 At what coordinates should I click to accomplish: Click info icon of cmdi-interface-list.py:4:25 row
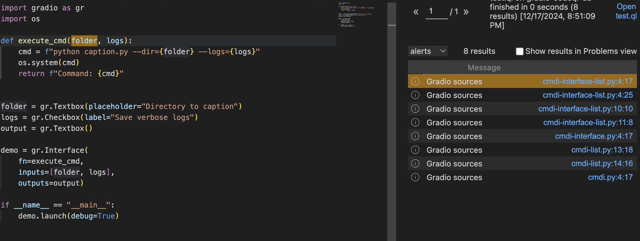click(415, 95)
